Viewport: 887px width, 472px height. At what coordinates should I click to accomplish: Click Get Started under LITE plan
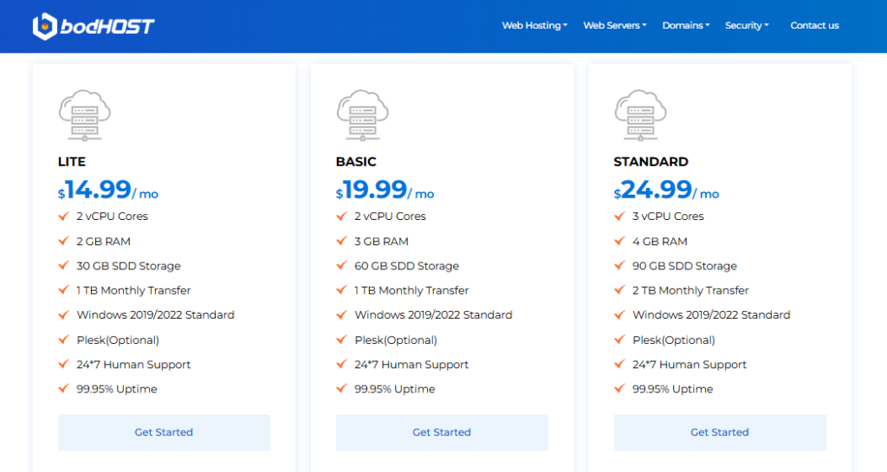click(164, 432)
